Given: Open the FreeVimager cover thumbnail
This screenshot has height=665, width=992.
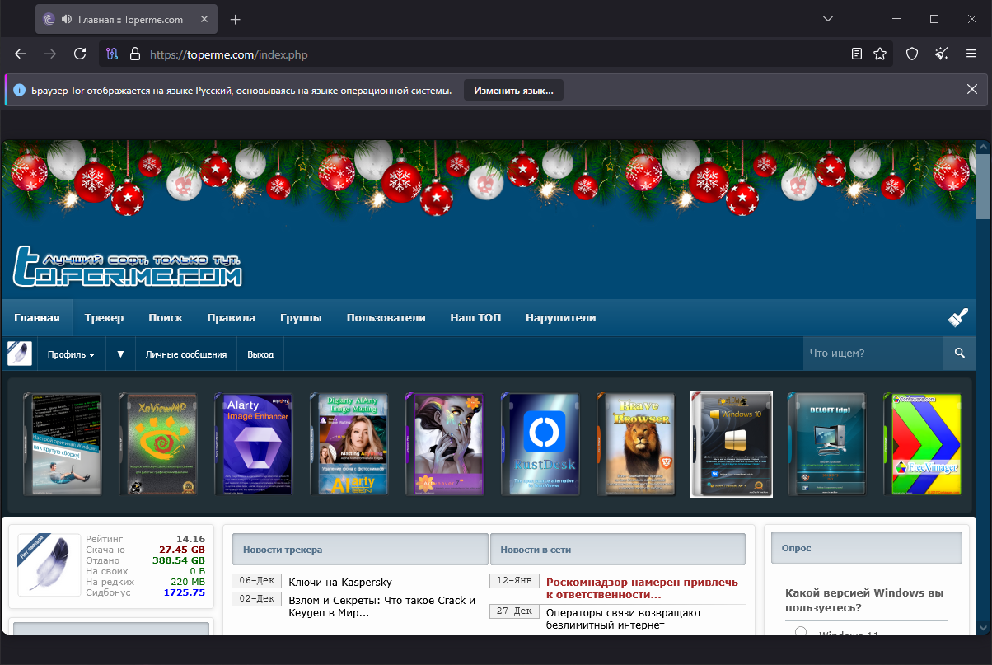Looking at the screenshot, I should coord(922,444).
